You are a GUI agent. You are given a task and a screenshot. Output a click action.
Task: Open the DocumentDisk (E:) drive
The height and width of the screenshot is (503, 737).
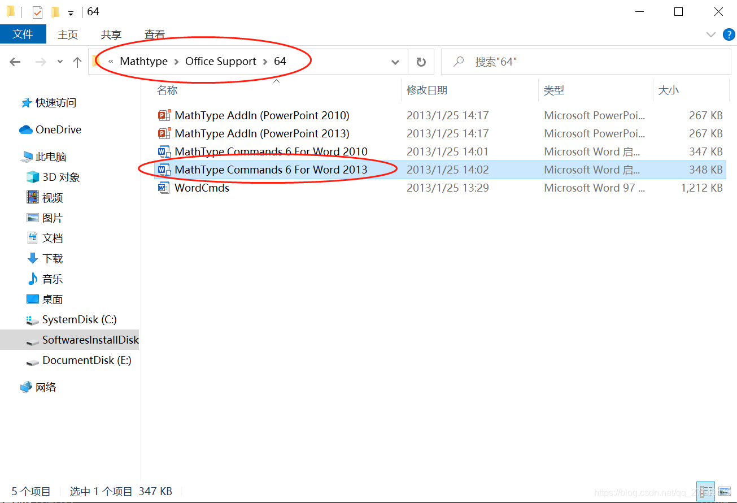(x=87, y=361)
